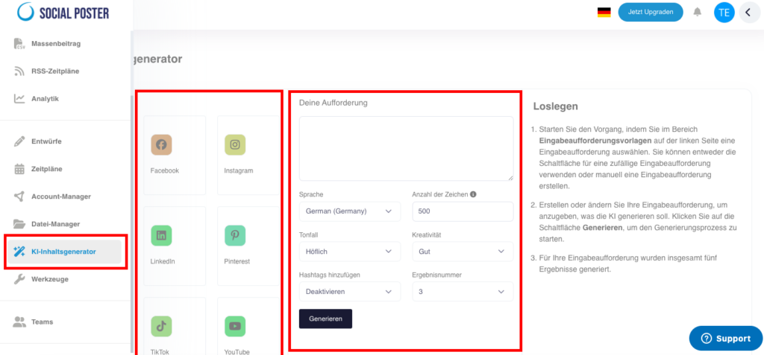Open the Ergebnisnummer dropdown
Image resolution: width=764 pixels, height=355 pixels.
[x=463, y=291]
